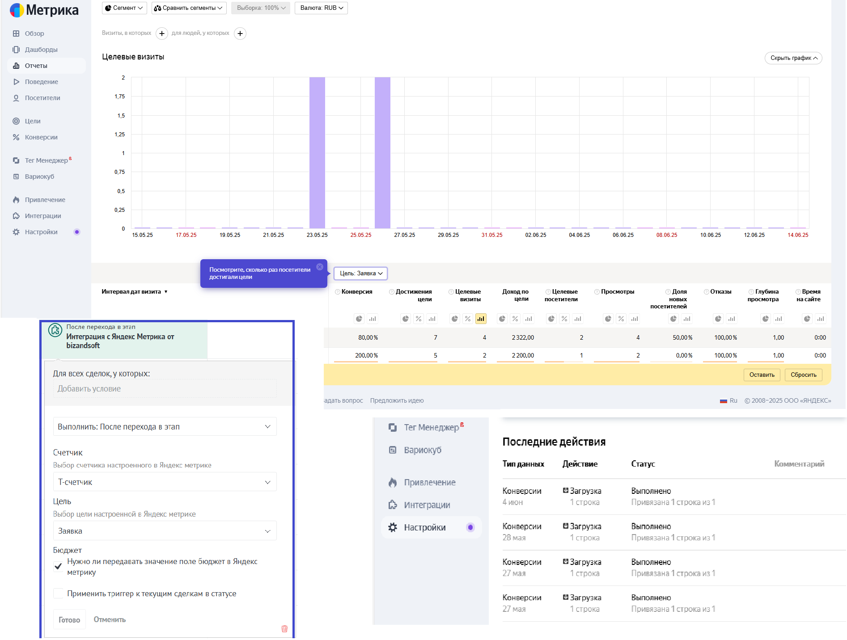847x640 pixels.
Task: Select the Конверсия column radio button
Action: tap(338, 292)
